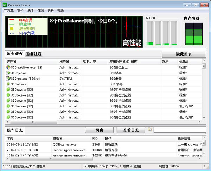Open the 选项 menu
211x171 pixels.
tap(30, 11)
